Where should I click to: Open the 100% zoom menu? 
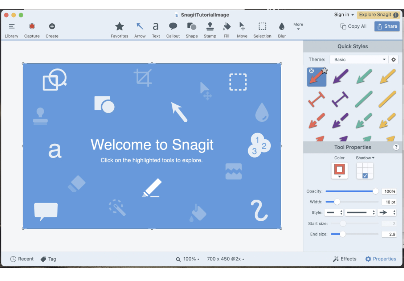click(x=188, y=259)
